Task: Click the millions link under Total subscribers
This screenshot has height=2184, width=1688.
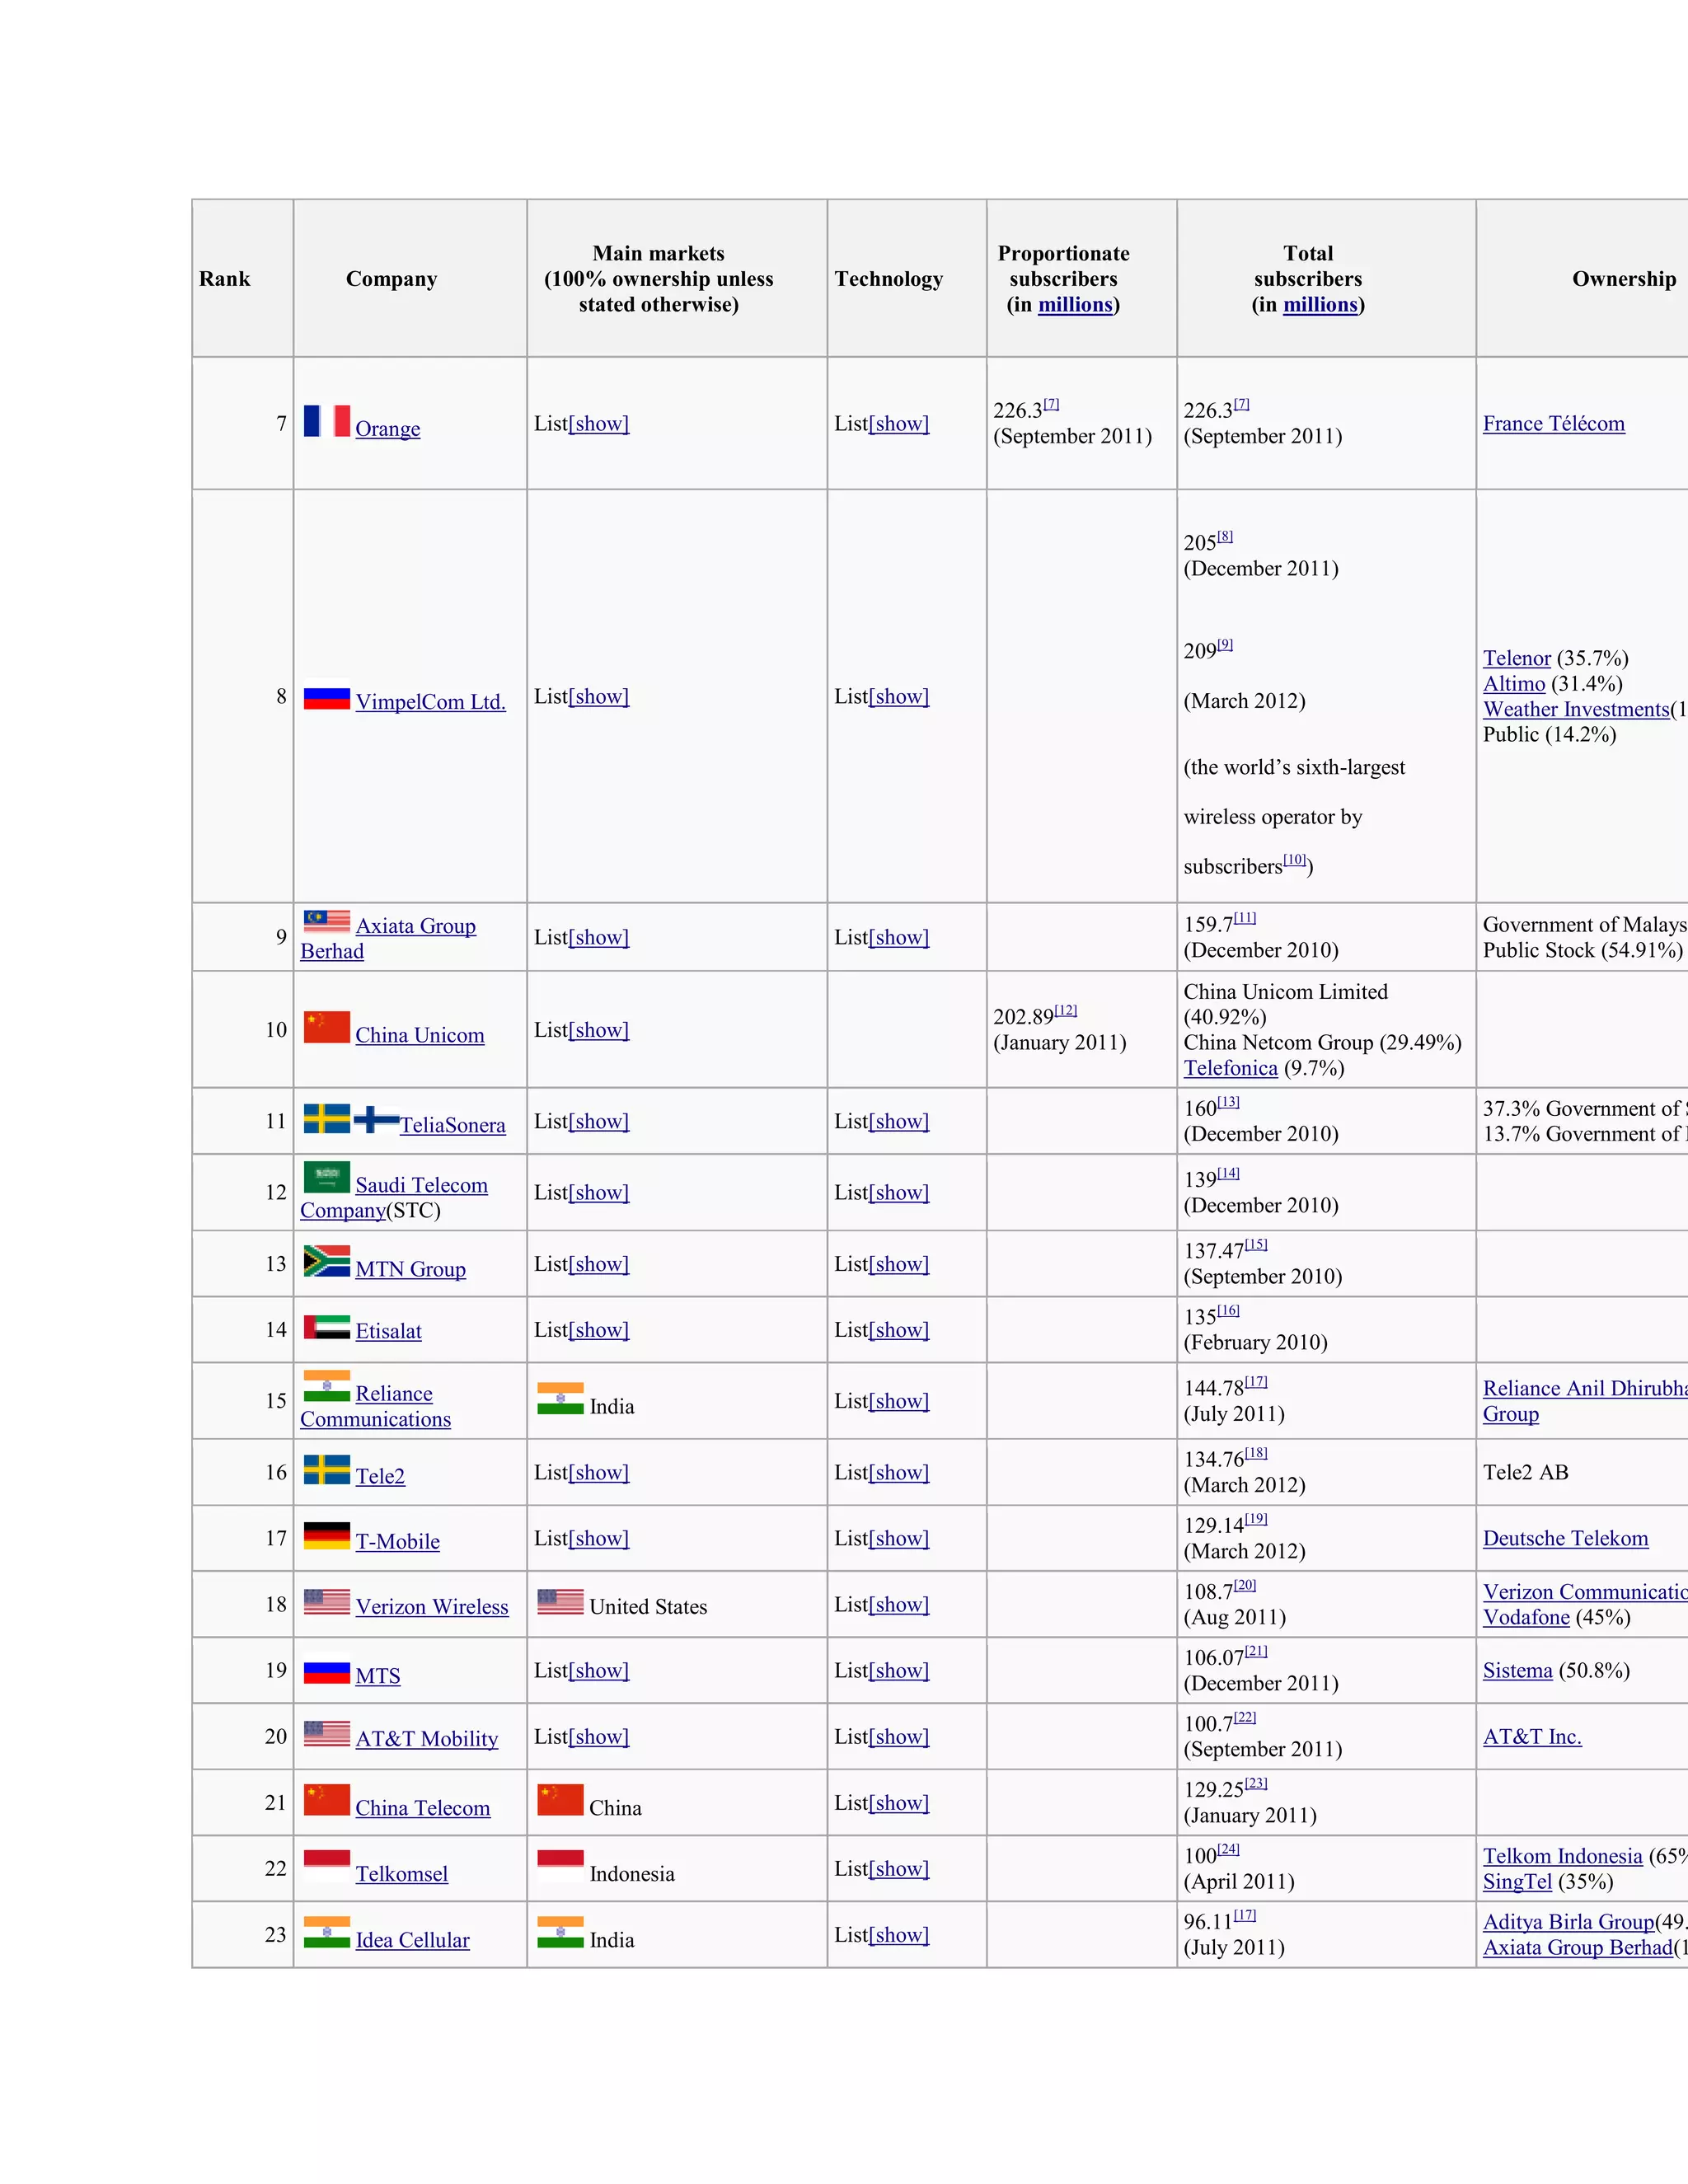Action: coord(1320,305)
